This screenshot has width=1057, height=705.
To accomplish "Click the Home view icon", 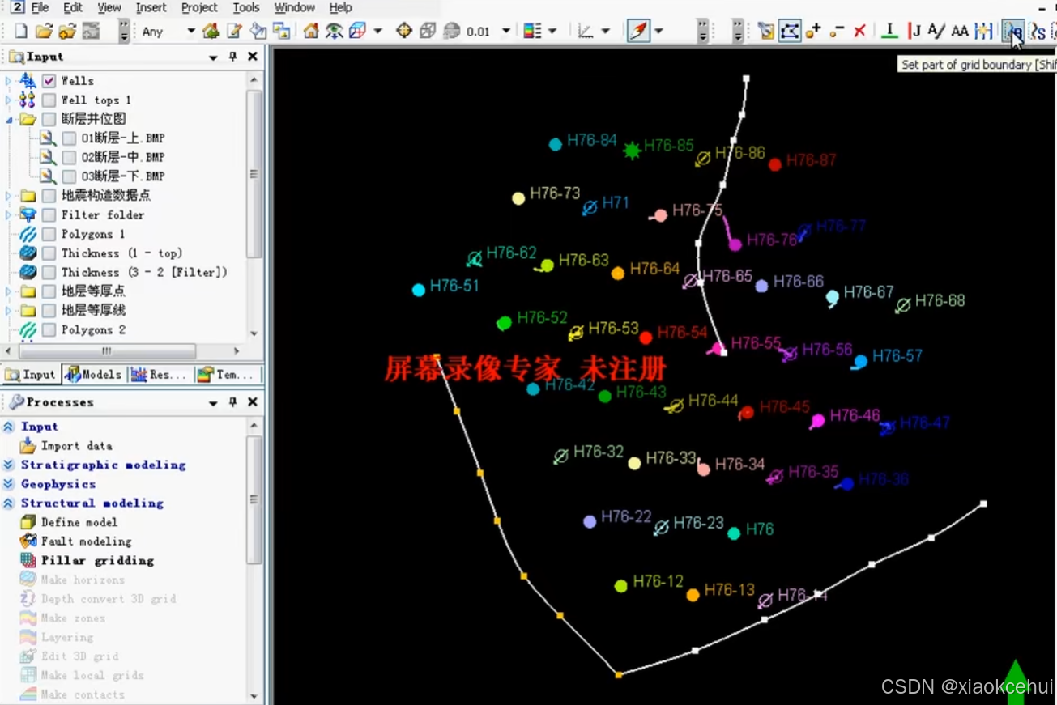I will (x=311, y=32).
